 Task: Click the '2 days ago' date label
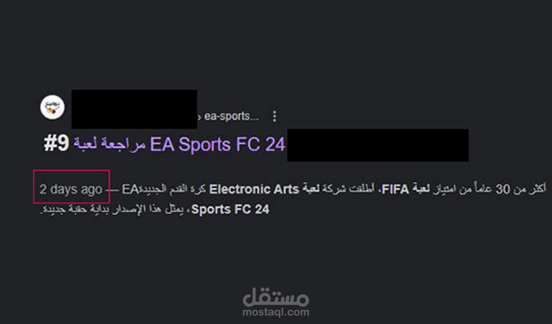pos(71,190)
